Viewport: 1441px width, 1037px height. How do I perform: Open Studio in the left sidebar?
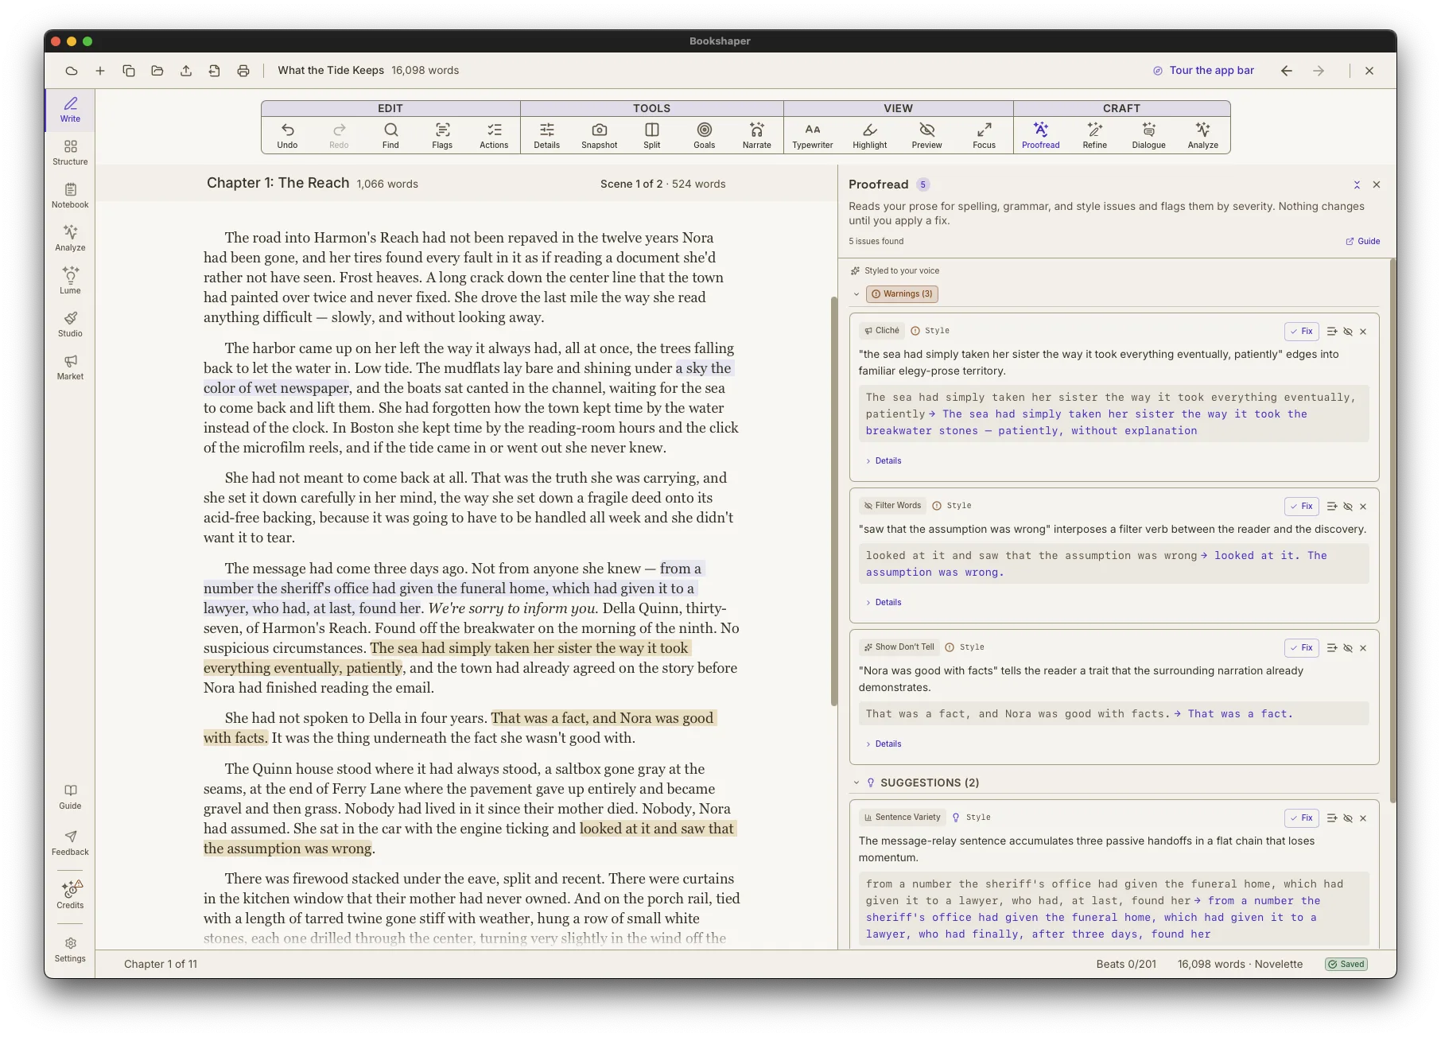[70, 323]
